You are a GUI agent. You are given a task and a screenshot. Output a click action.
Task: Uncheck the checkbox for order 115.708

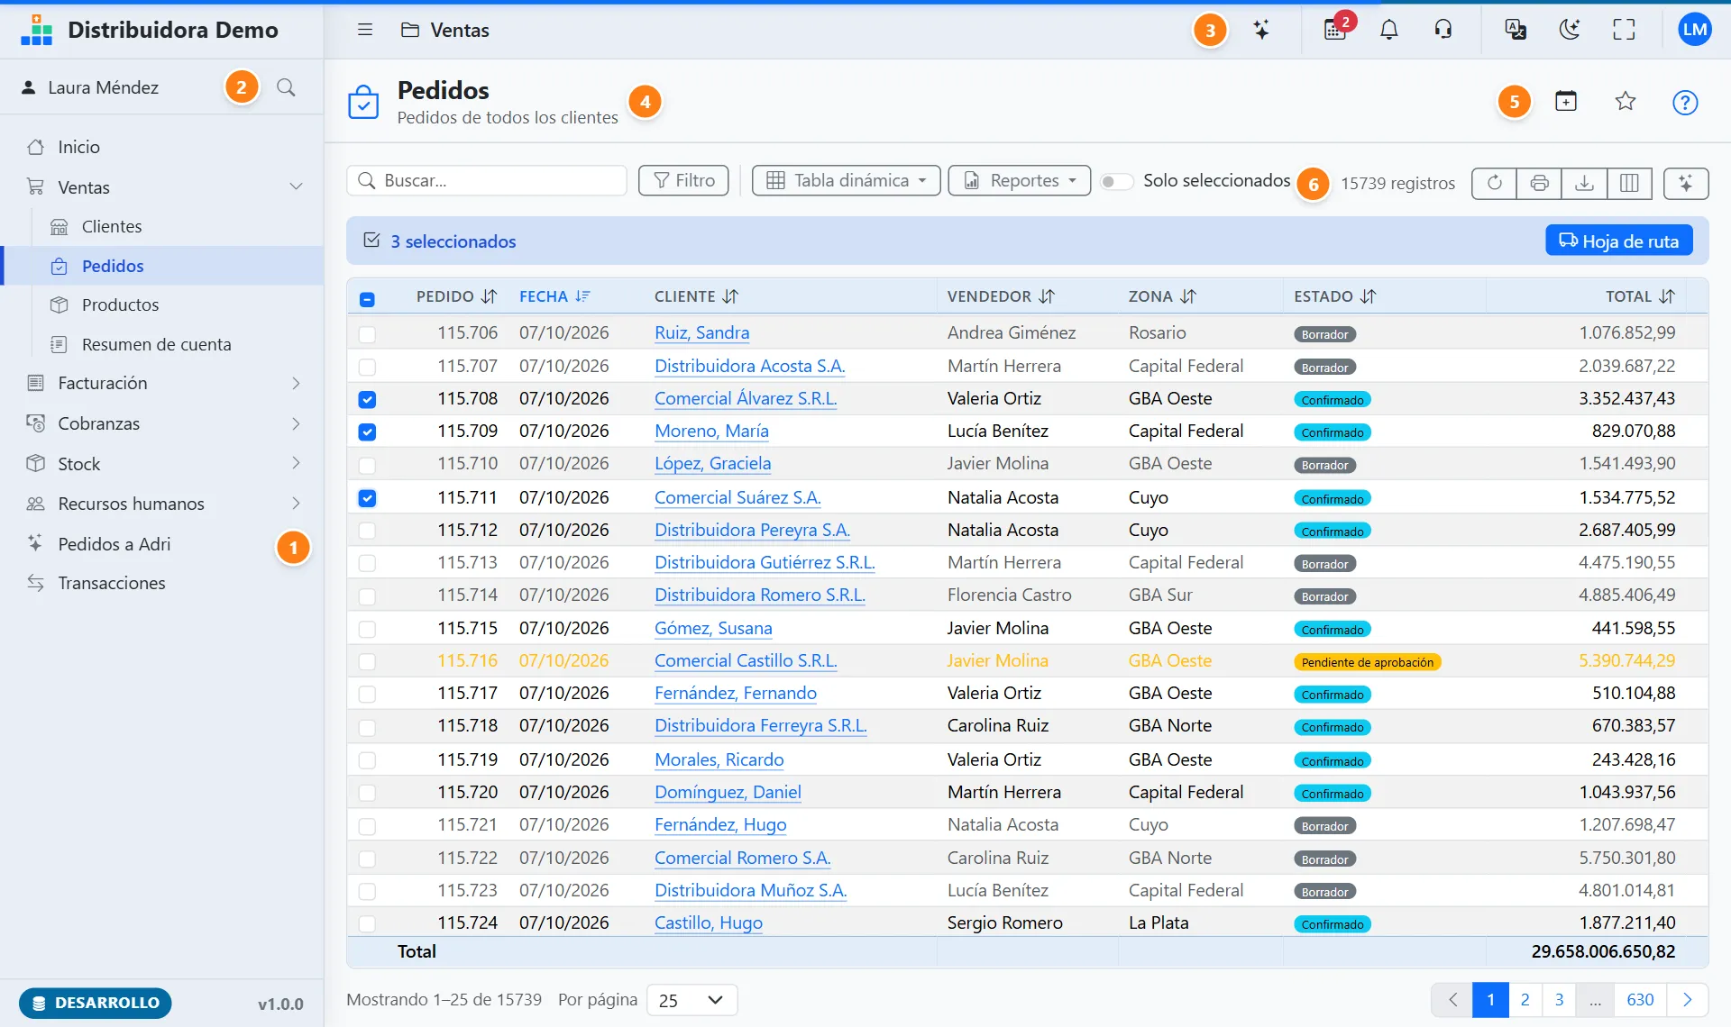coord(367,399)
